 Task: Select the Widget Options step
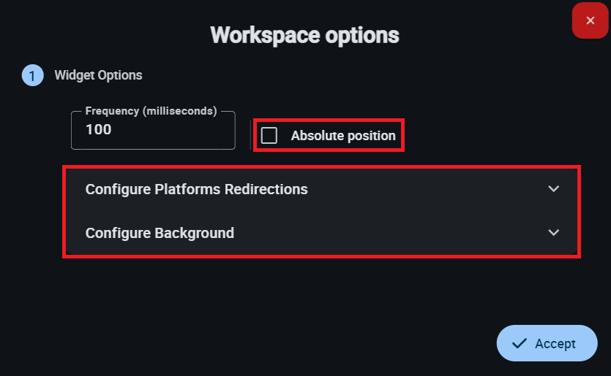click(98, 75)
